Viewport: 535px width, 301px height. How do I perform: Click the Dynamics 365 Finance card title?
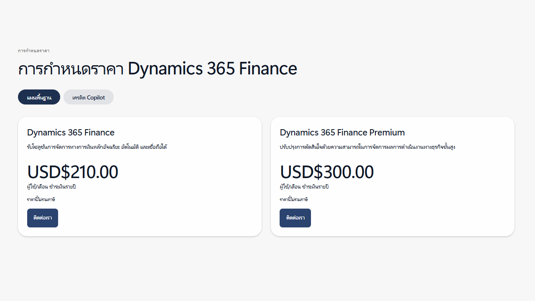tap(70, 133)
